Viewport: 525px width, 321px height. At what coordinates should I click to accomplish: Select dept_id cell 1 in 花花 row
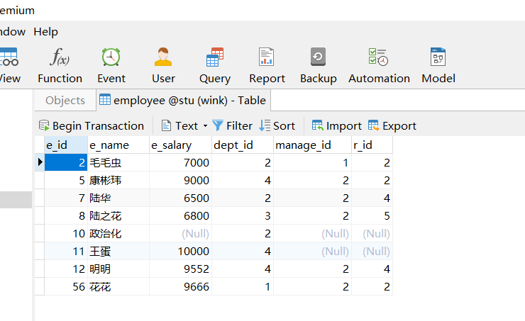(243, 286)
